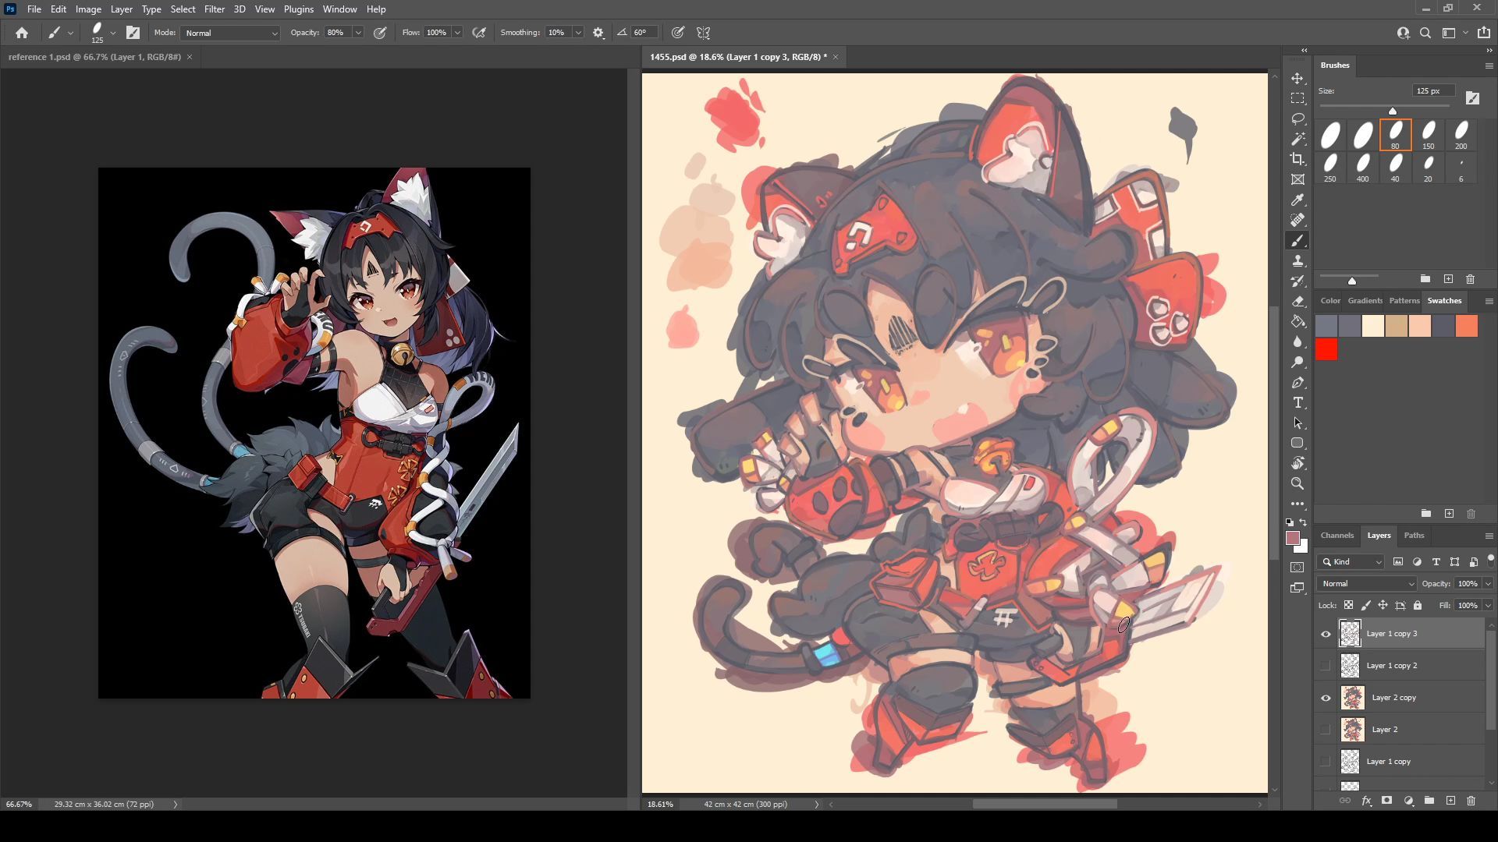The height and width of the screenshot is (842, 1498).
Task: Open brush blending Mode dropdown
Action: tap(230, 33)
